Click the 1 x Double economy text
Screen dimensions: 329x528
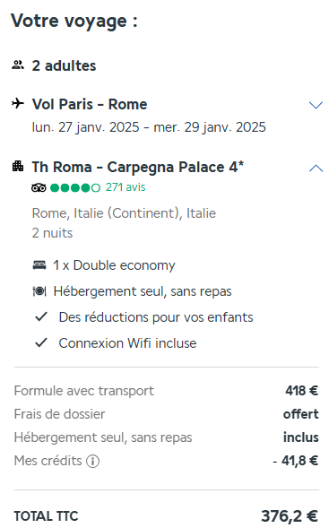pos(114,265)
